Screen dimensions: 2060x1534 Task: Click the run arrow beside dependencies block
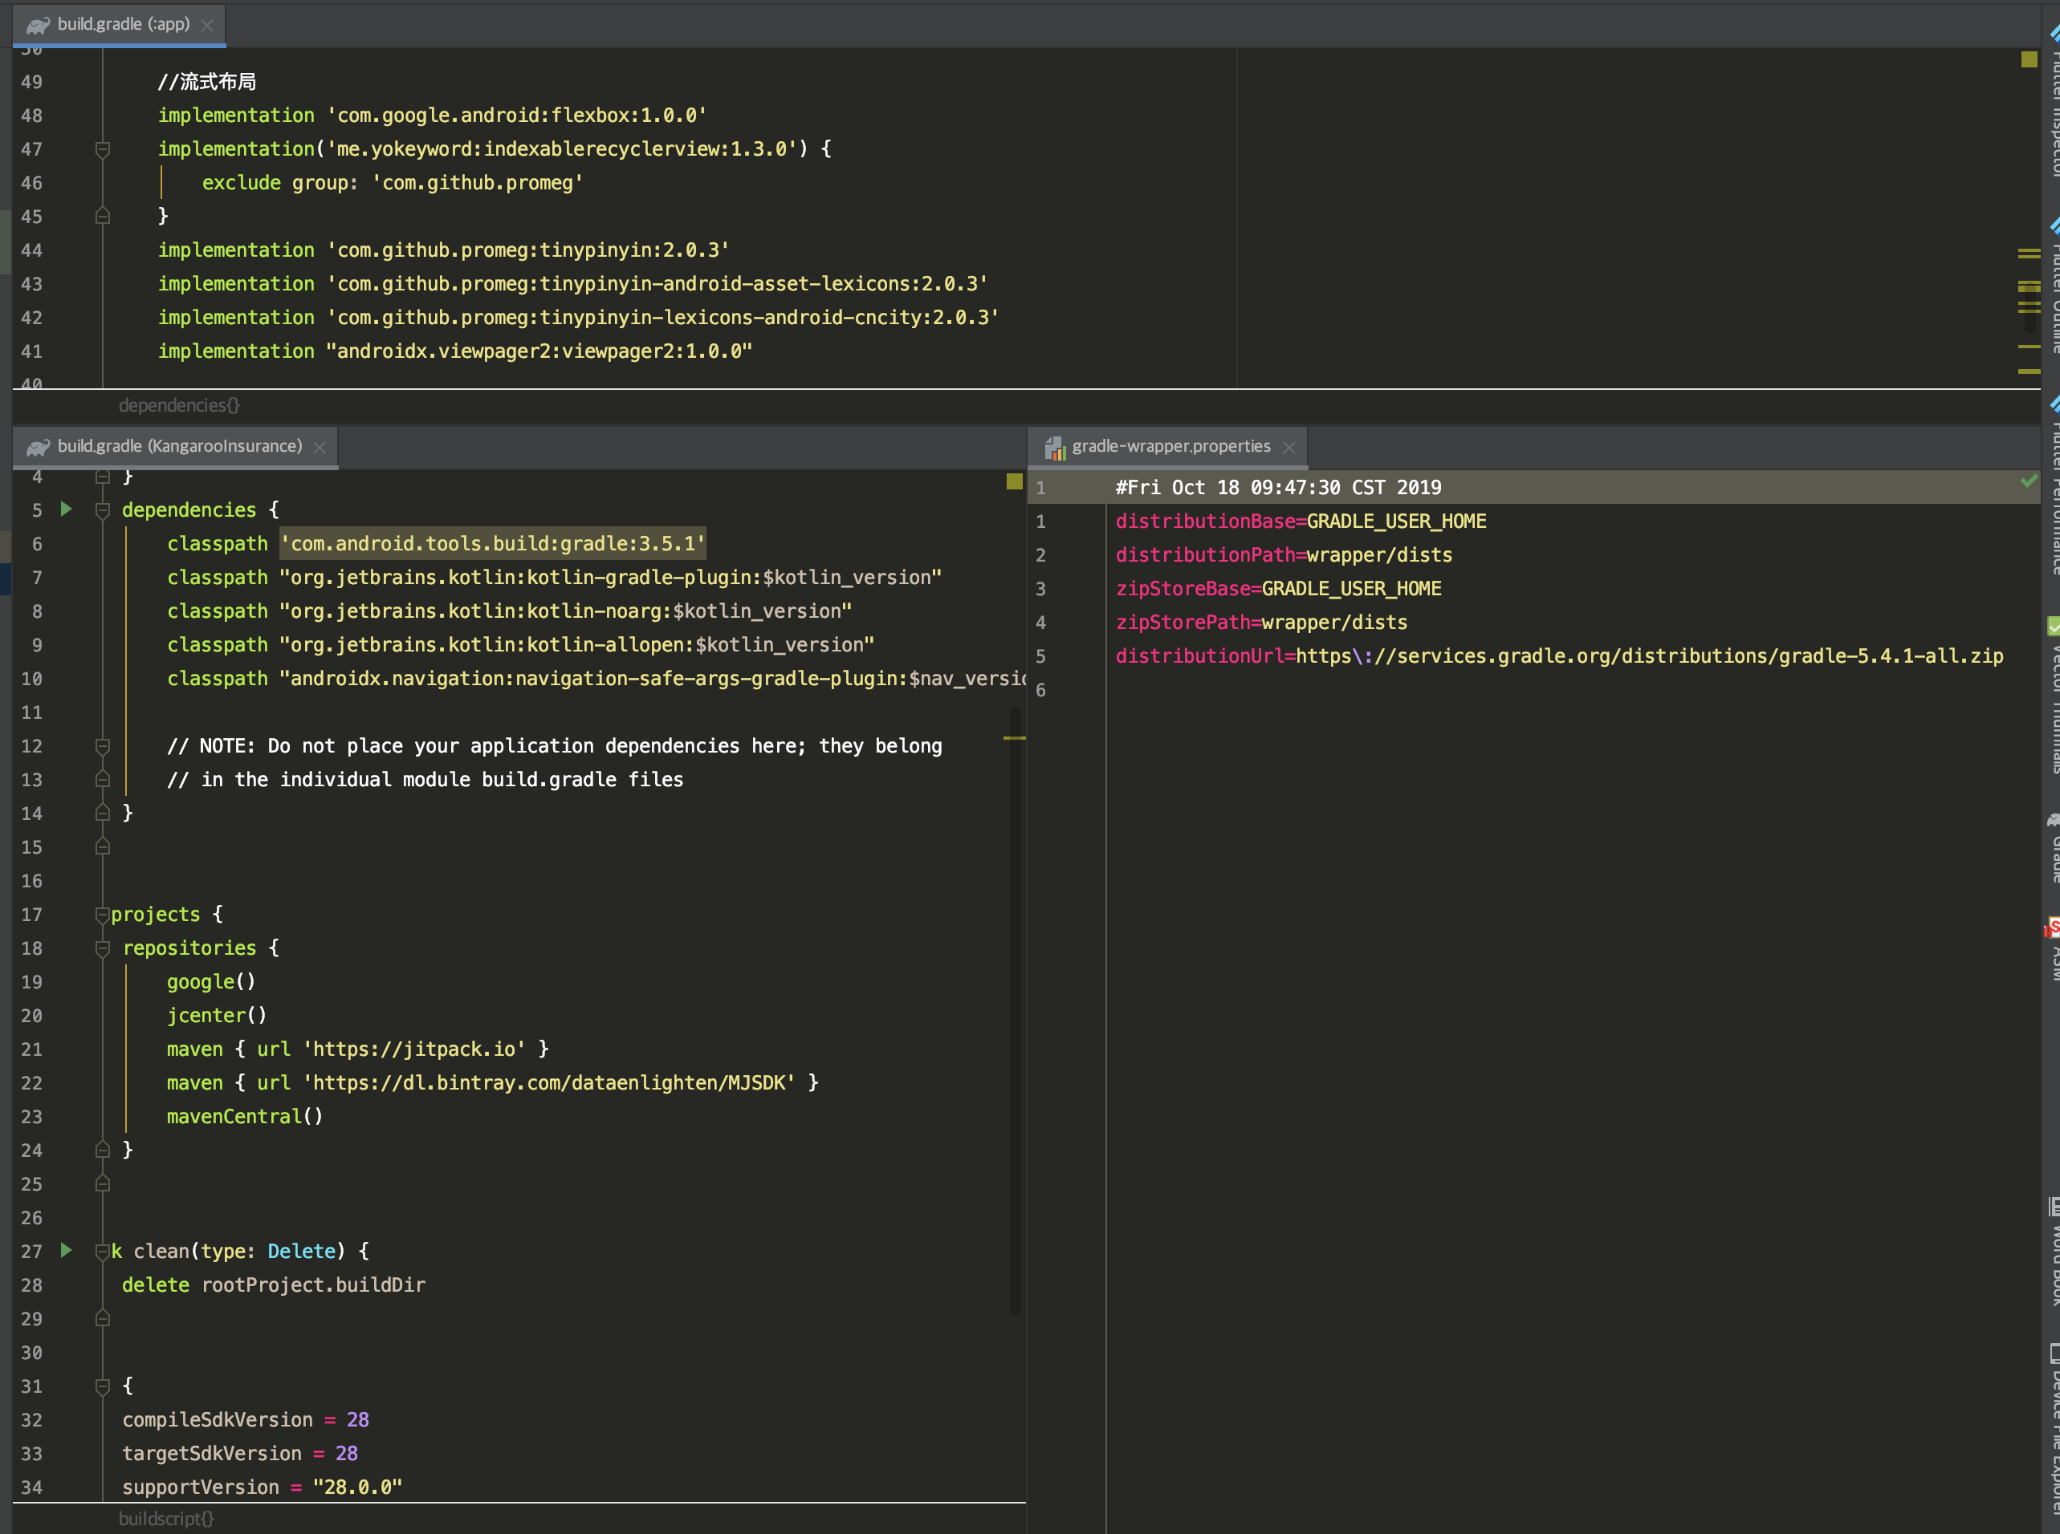pos(65,509)
